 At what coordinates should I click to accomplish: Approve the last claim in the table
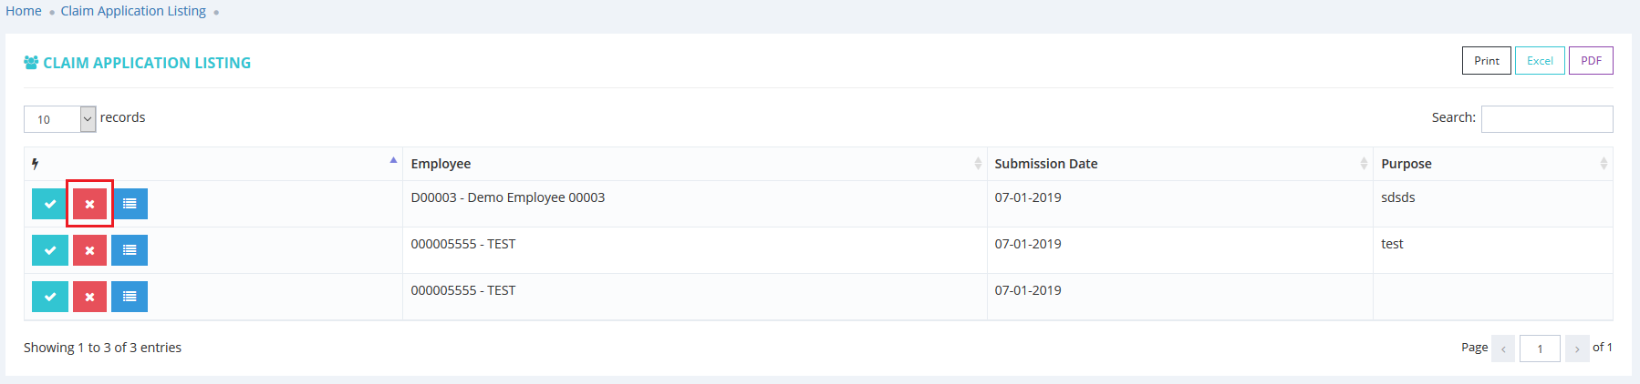(x=50, y=297)
